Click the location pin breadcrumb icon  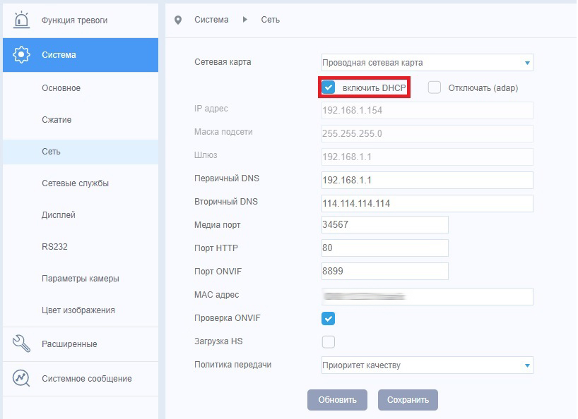pos(178,20)
